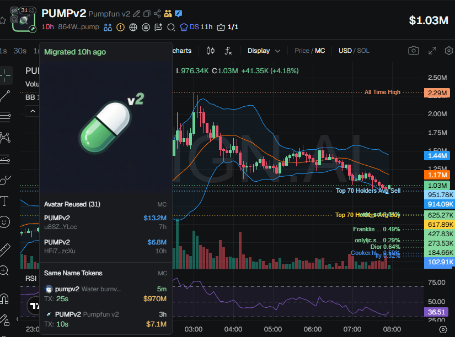The width and height of the screenshot is (455, 337).
Task: Select the trend line drawing tool
Action: [5, 96]
